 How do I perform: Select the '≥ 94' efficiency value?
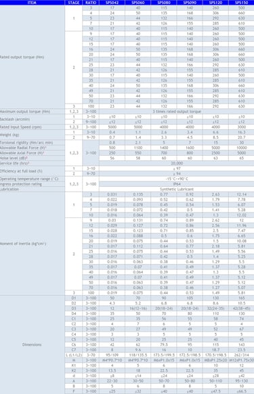click(177, 173)
